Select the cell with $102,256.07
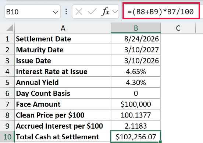Viewport: 203px width, 143px height. pos(136,136)
